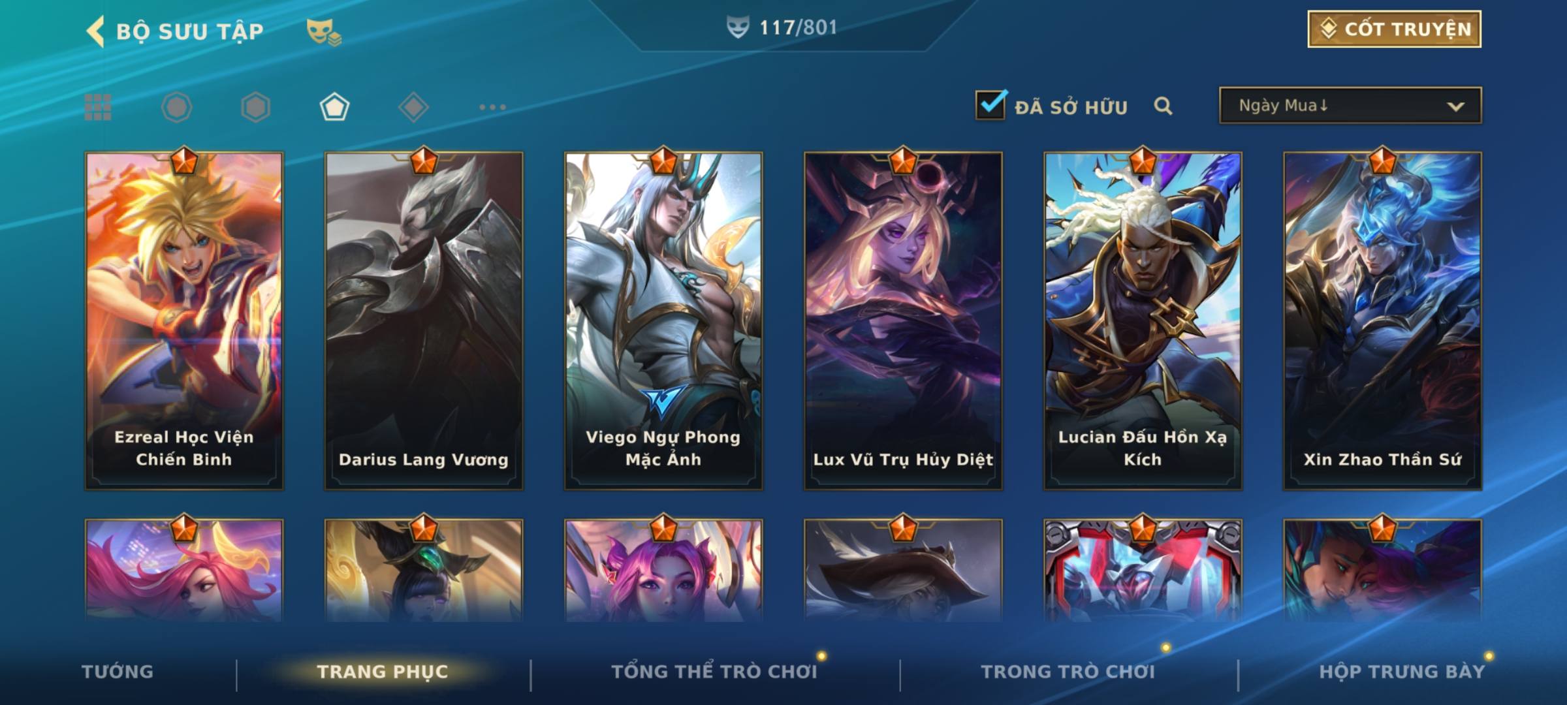Go back using the Bộ Sưu Tập arrow
Screen dimensions: 1567x705
pos(95,31)
